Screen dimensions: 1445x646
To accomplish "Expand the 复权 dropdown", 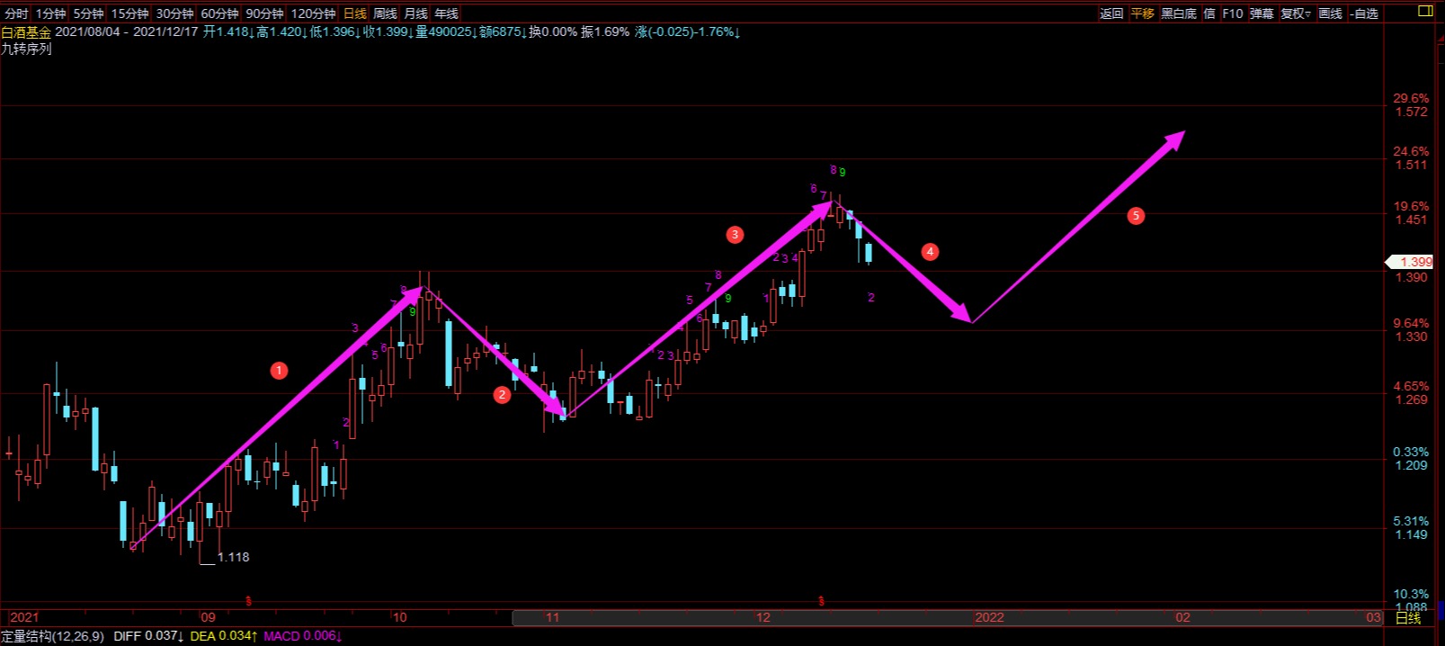I will coord(1296,13).
